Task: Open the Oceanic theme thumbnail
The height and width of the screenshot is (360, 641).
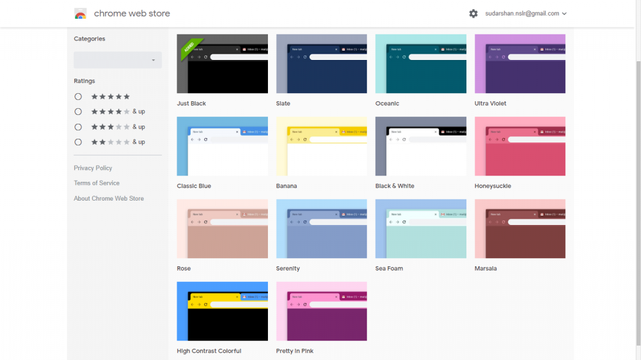Action: (x=421, y=64)
